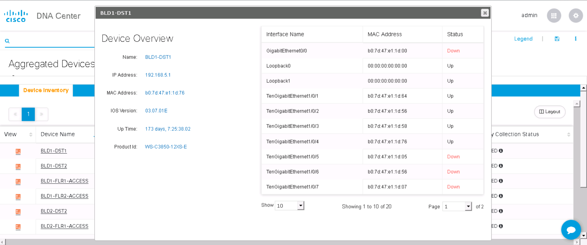This screenshot has width=587, height=245.
Task: Click info icon in BLD1-FLR2-ACCESS status row
Action: point(501,196)
